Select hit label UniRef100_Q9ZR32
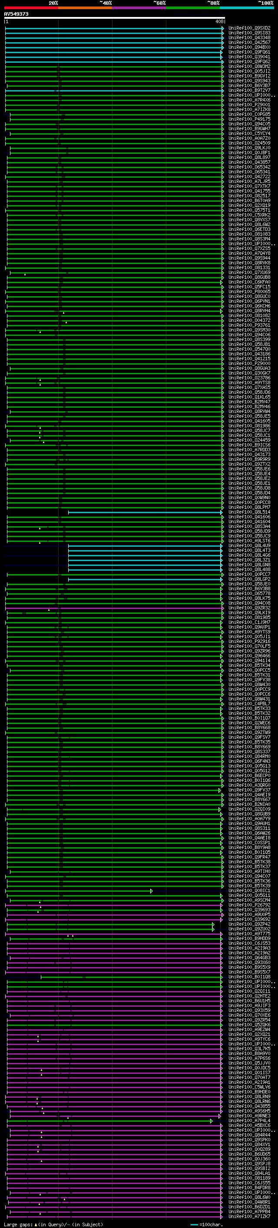This screenshot has width=278, height=1228. pos(249,608)
